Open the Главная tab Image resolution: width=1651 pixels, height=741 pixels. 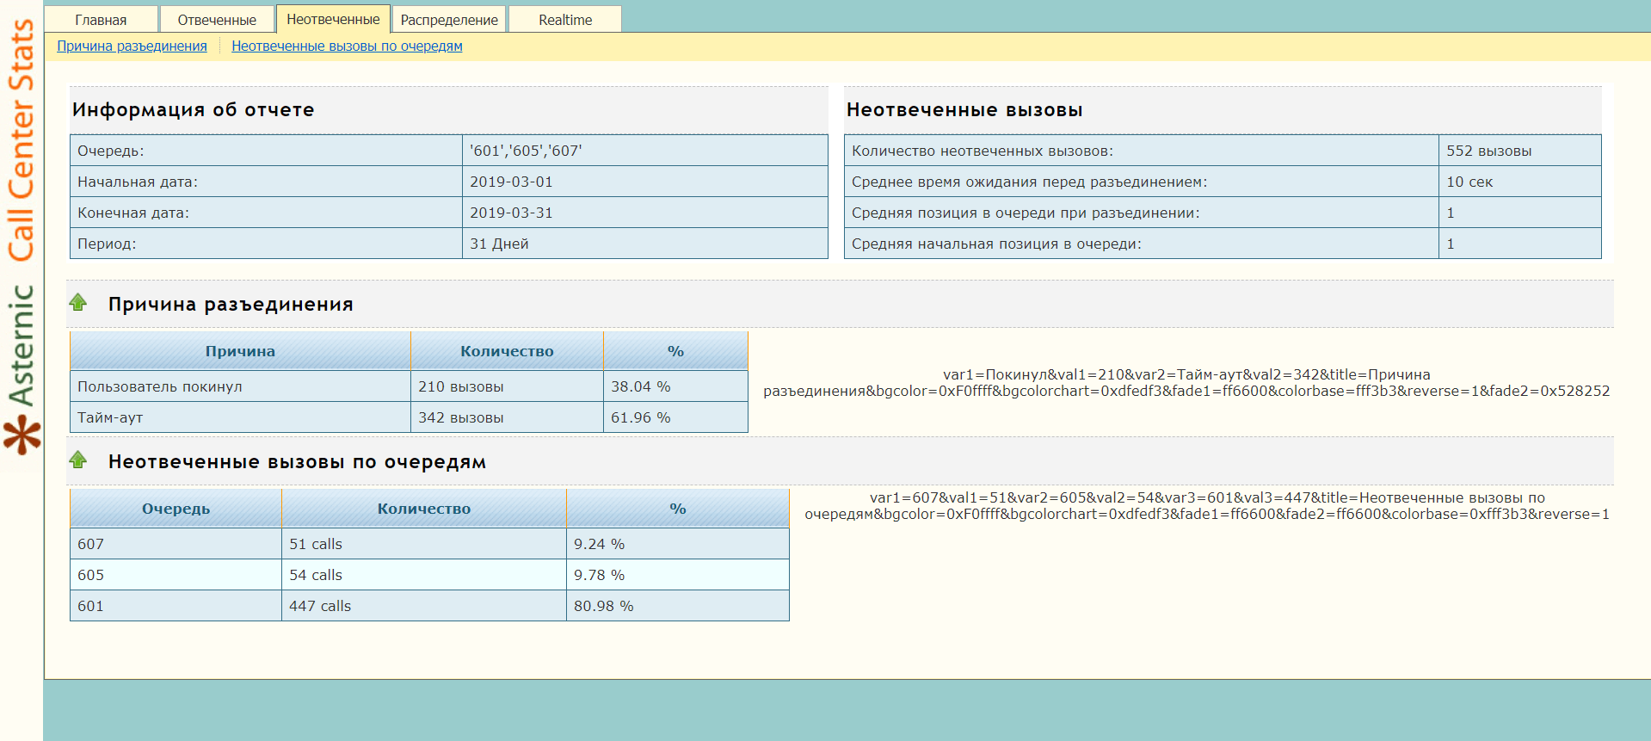pyautogui.click(x=101, y=20)
